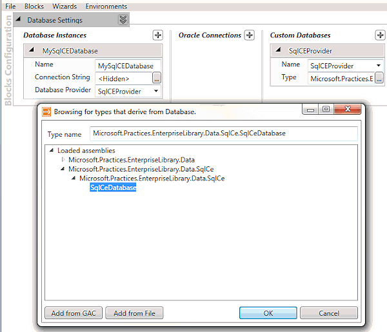Add a new Custom Database with plus icon
The image size is (387, 332).
pos(380,35)
